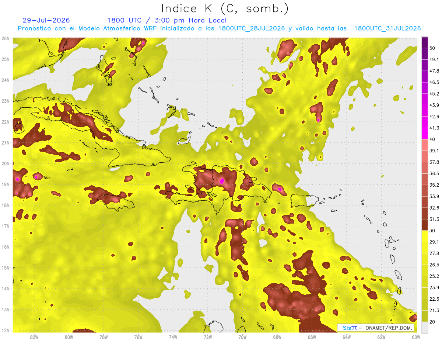Click the "18N" latitude label
This screenshot has width=442, height=342.
pyautogui.click(x=6, y=205)
